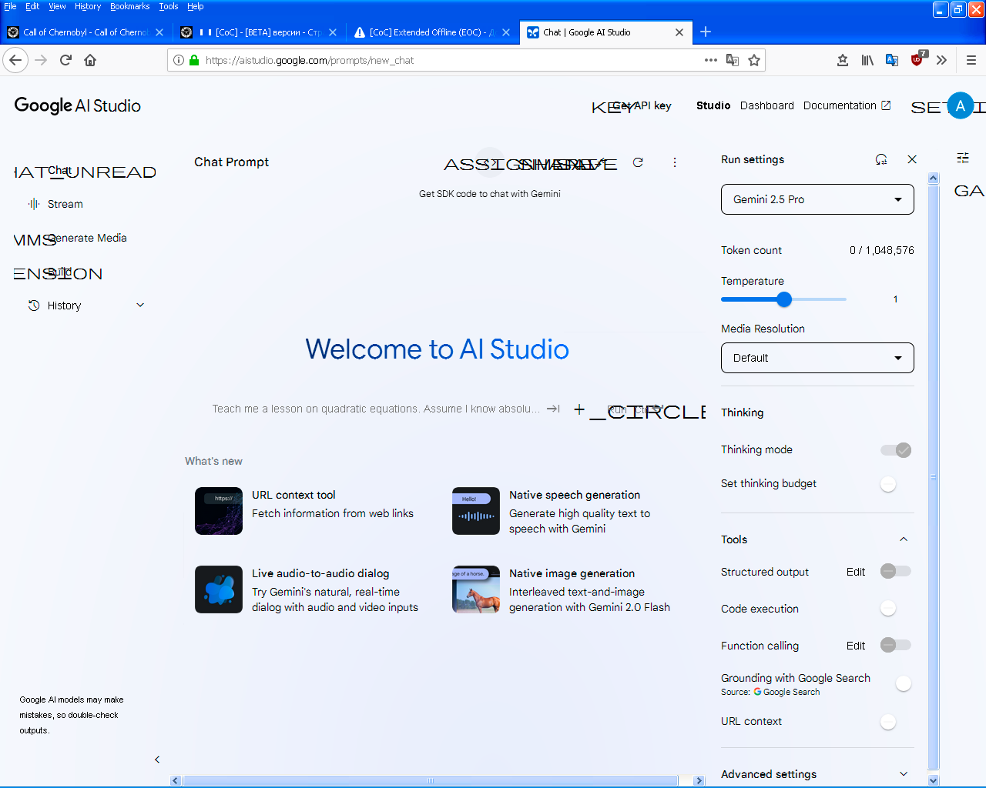Open the Media Resolution Default dropdown
The image size is (986, 788).
point(817,358)
